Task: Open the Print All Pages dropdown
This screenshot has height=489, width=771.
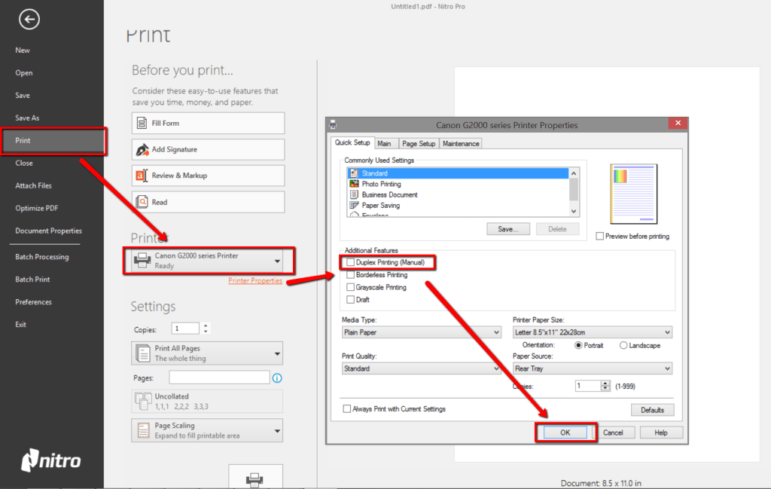Action: [277, 353]
